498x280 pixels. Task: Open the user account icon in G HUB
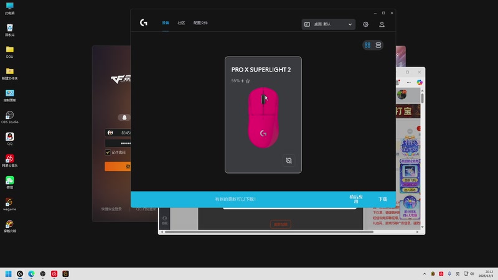click(x=382, y=24)
